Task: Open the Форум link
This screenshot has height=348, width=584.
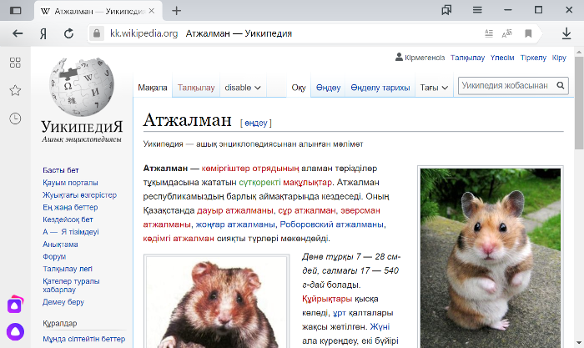Action: pyautogui.click(x=54, y=257)
